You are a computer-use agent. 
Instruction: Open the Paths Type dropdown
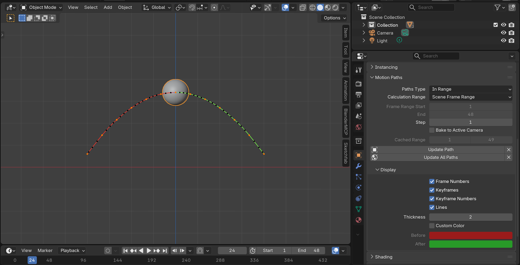[x=471, y=89]
